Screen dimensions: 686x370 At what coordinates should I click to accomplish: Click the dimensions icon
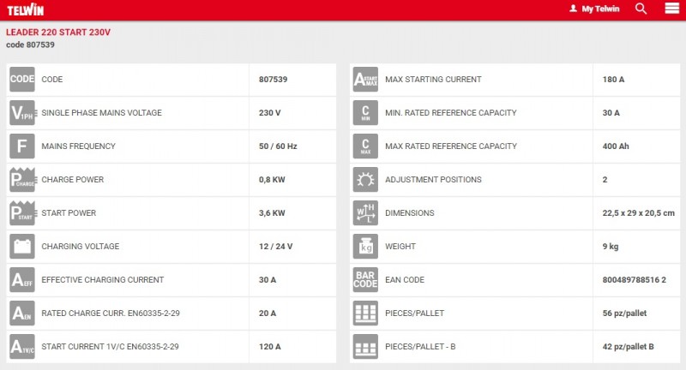click(365, 213)
